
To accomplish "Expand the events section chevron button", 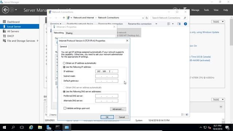I will (221, 107).
